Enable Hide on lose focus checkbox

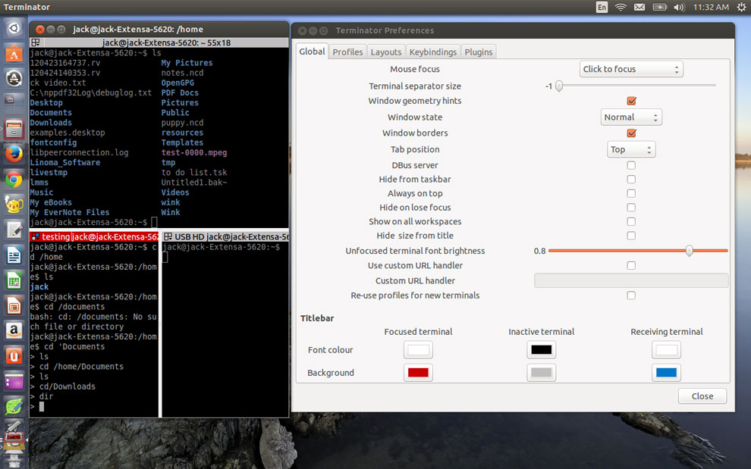pyautogui.click(x=631, y=207)
